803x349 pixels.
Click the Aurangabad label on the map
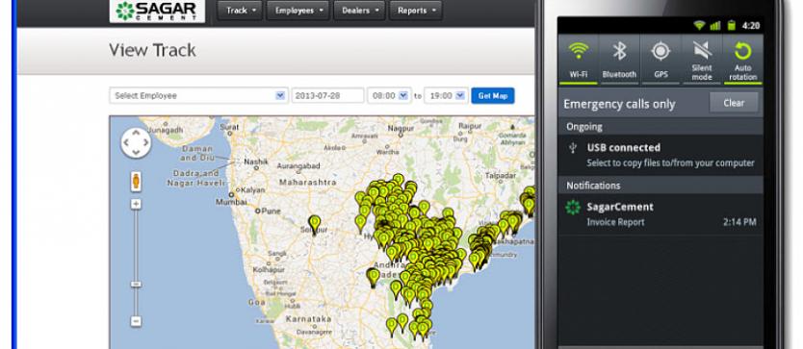(x=298, y=165)
